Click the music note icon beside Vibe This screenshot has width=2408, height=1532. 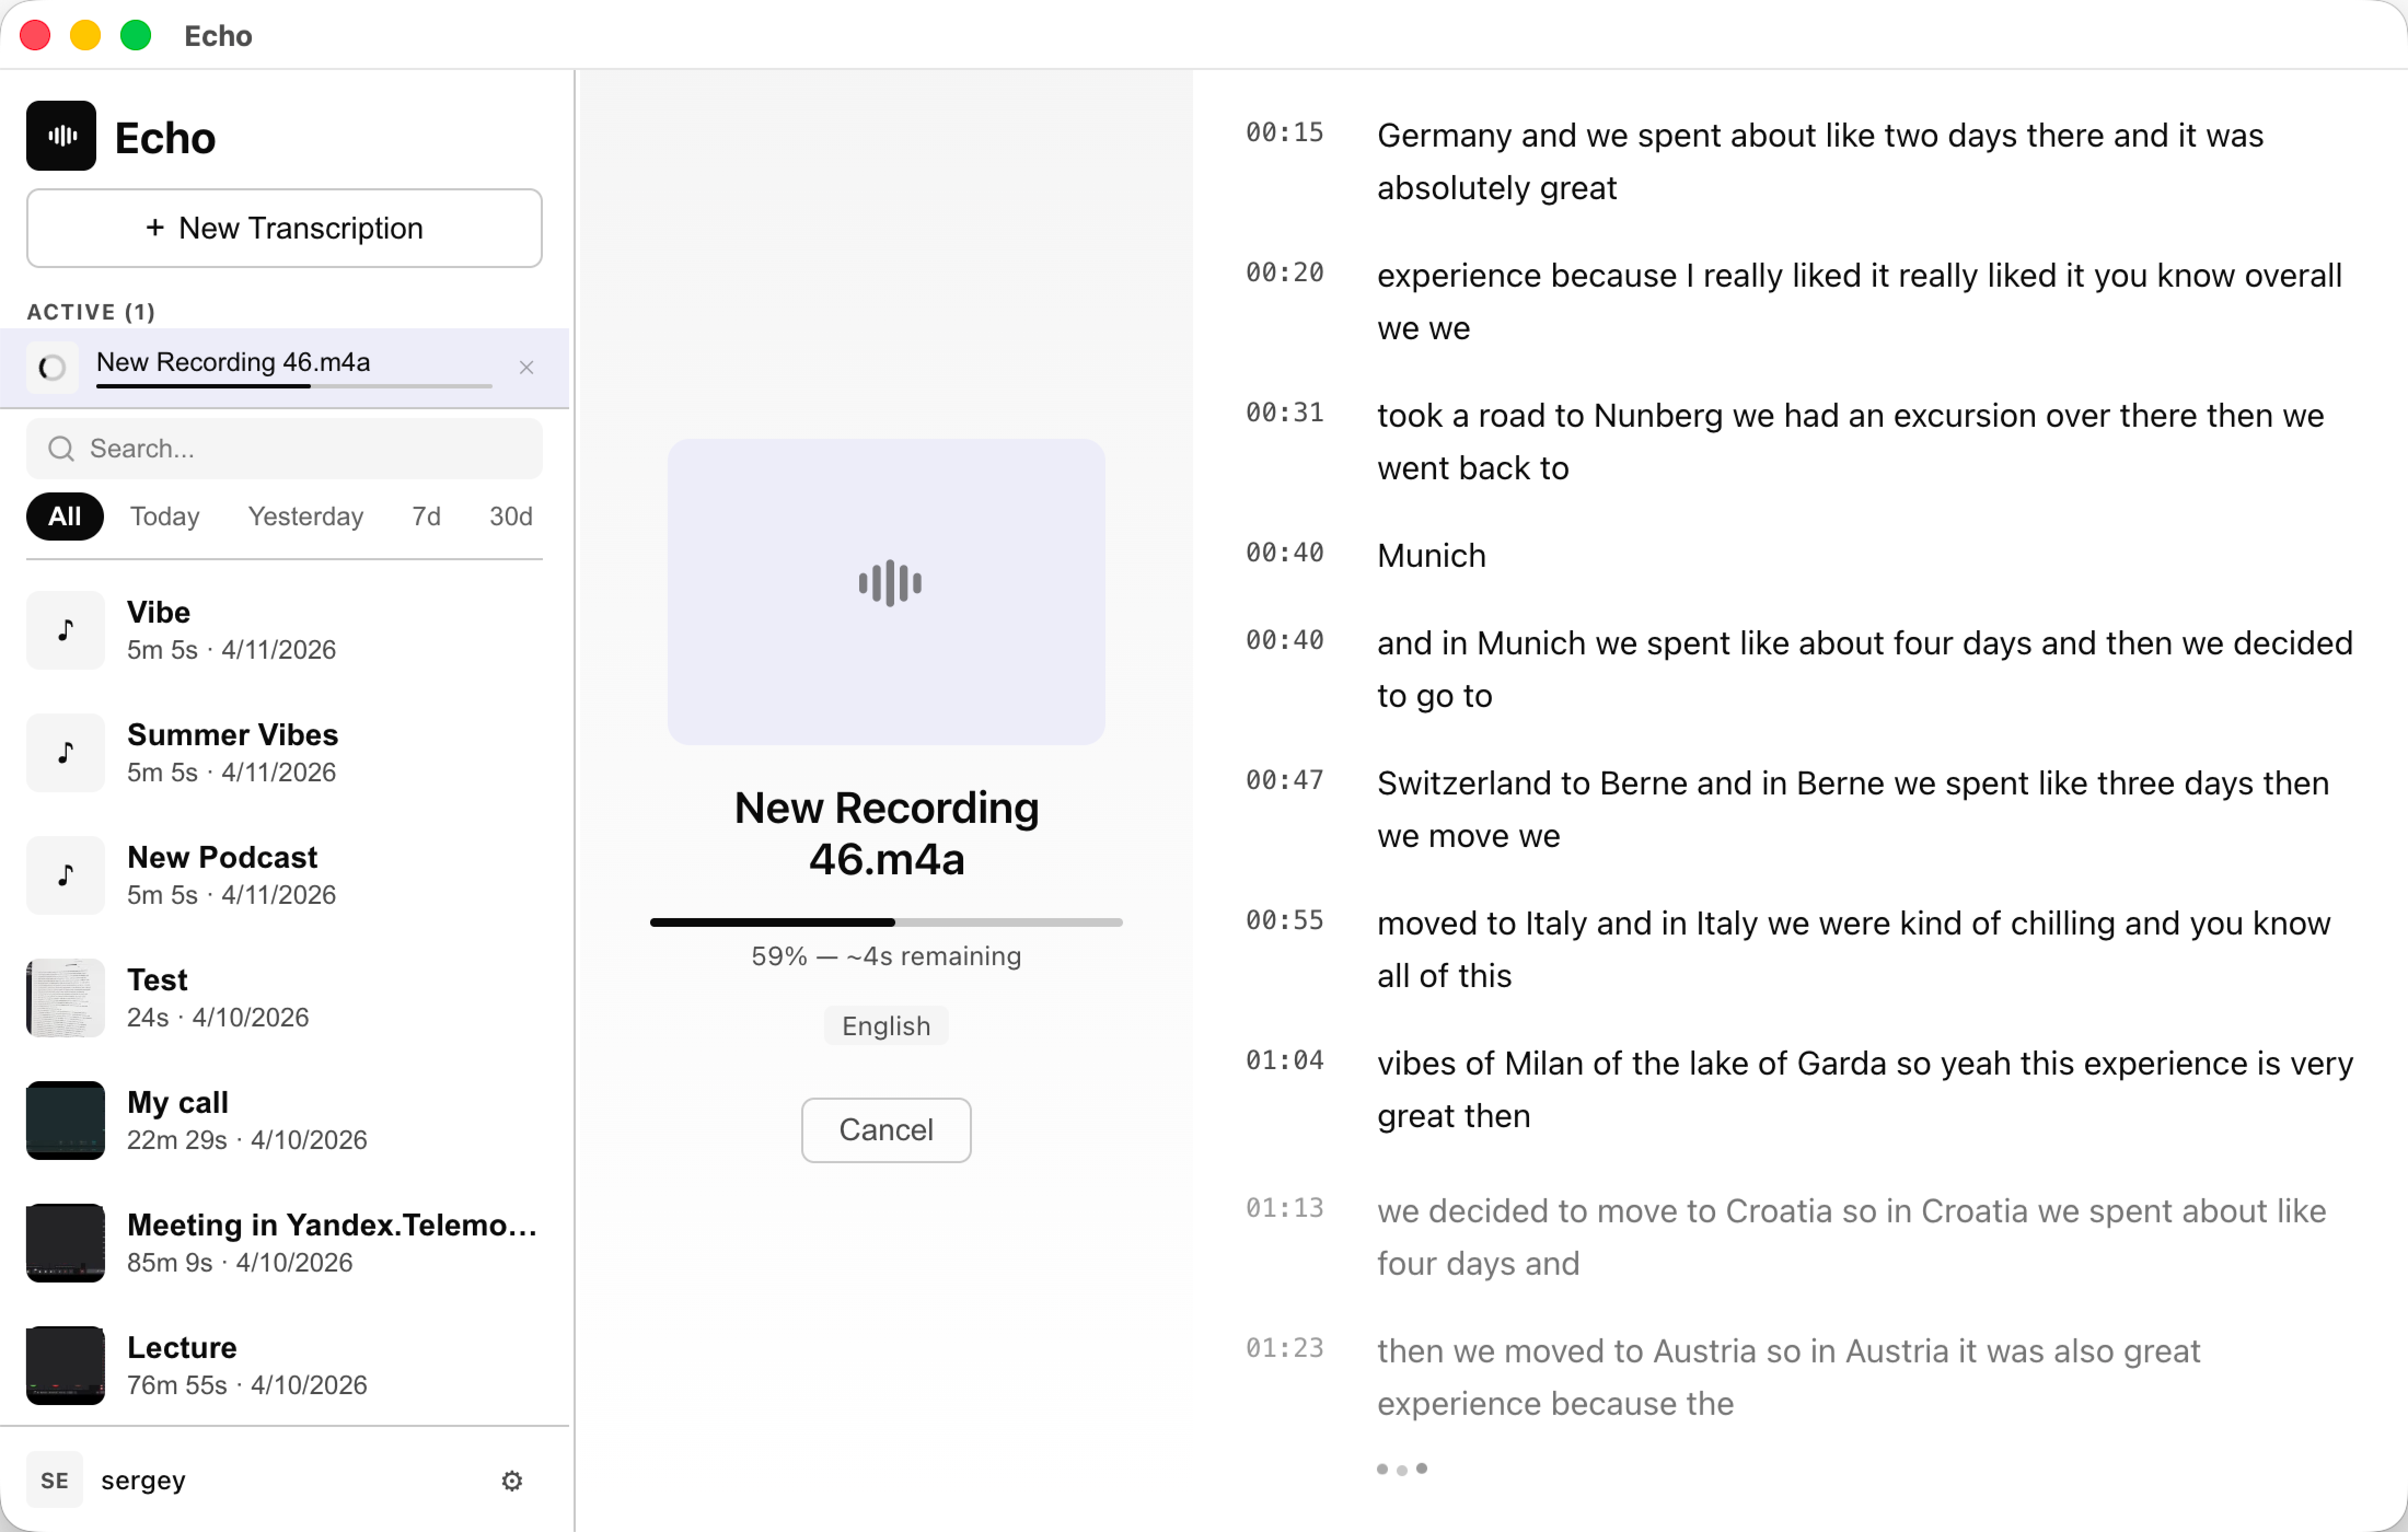click(x=64, y=629)
